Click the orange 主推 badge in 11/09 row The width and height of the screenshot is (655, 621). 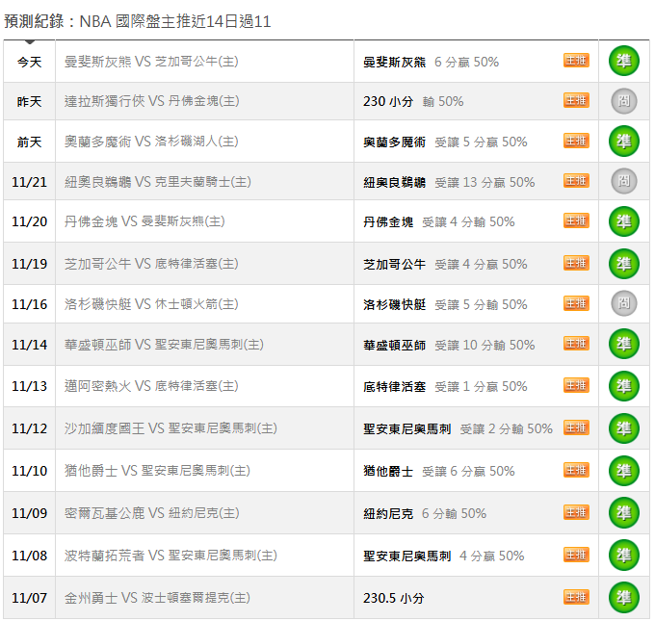point(576,512)
